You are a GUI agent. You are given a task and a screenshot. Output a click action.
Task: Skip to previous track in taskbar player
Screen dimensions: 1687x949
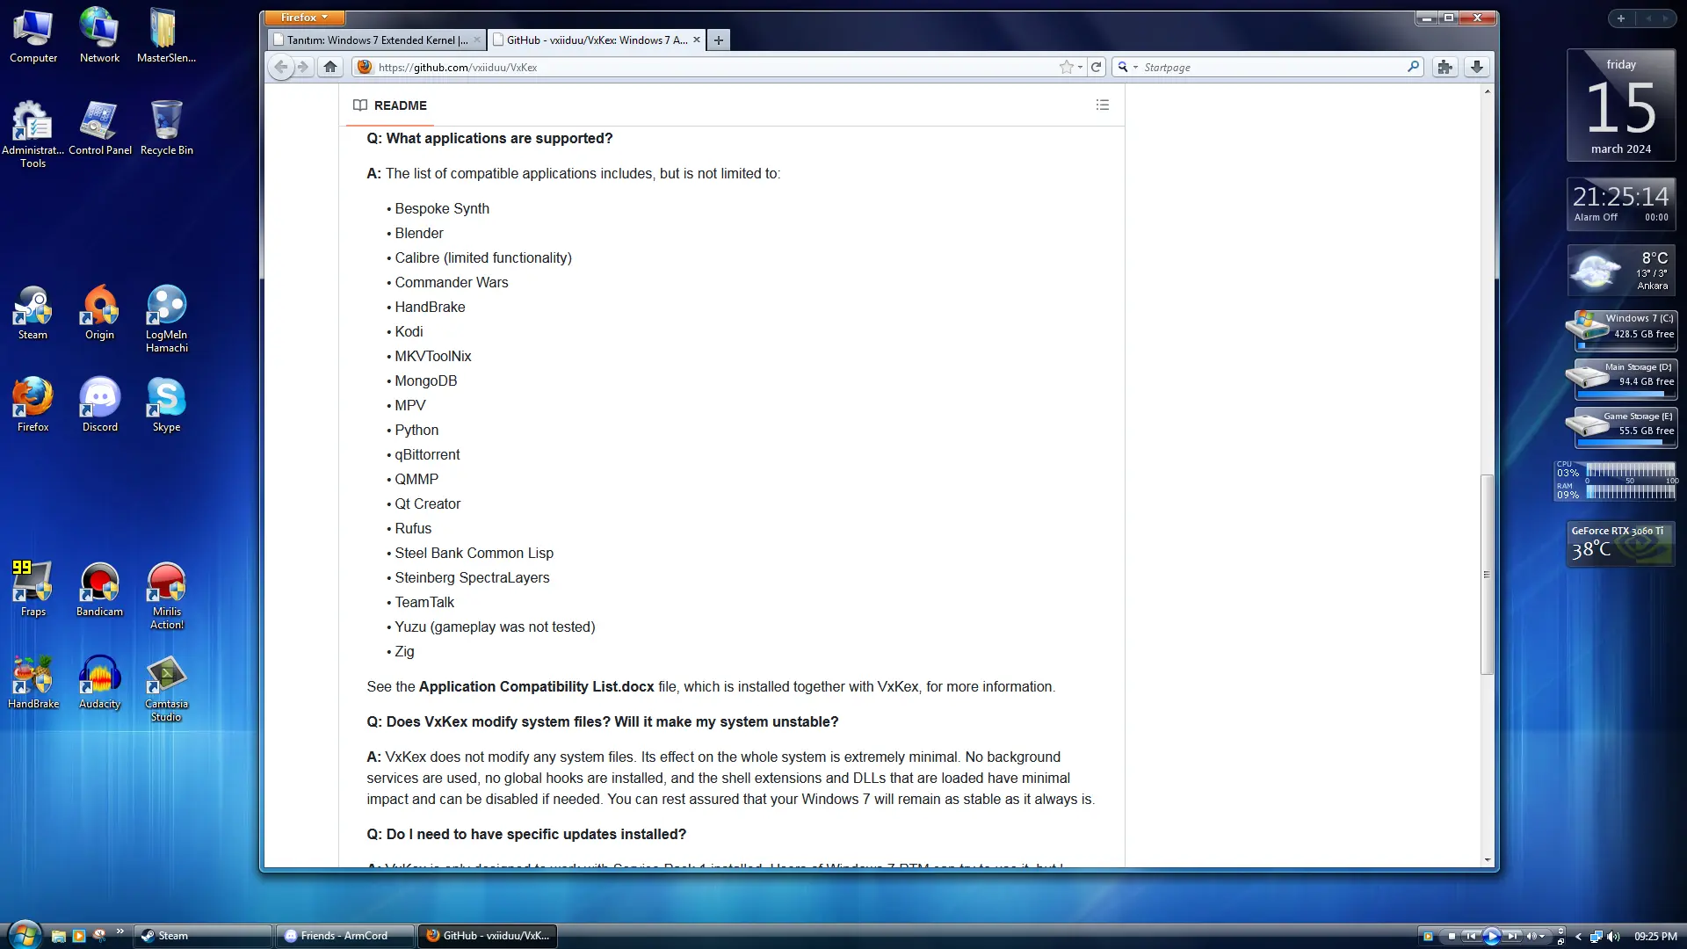pos(1470,936)
